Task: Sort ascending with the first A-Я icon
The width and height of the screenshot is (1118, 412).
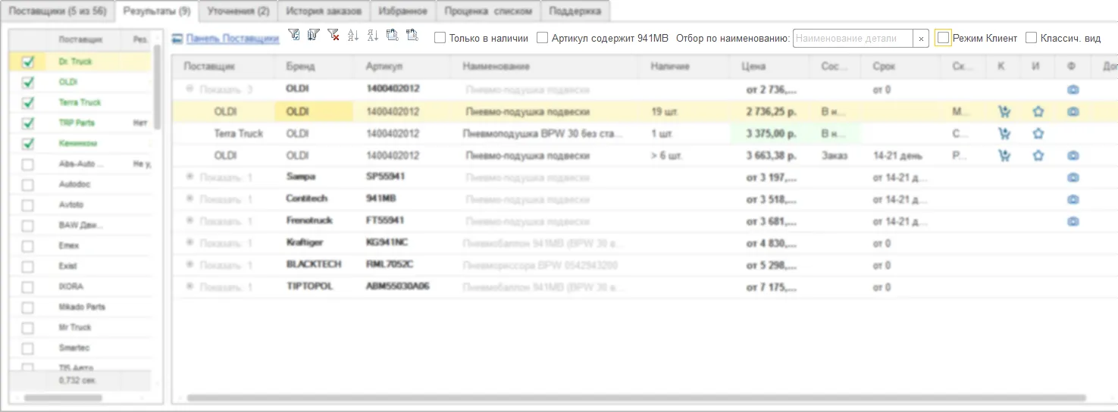Action: (353, 35)
